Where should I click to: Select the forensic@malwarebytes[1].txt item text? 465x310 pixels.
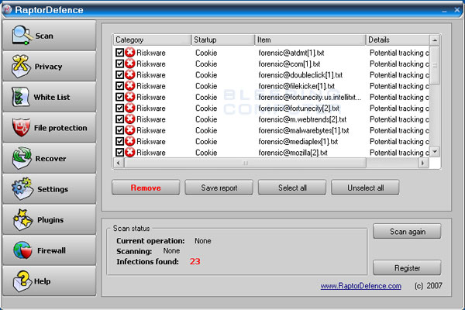click(304, 130)
